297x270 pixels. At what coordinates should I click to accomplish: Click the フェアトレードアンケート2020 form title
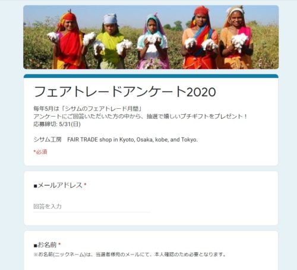point(125,92)
